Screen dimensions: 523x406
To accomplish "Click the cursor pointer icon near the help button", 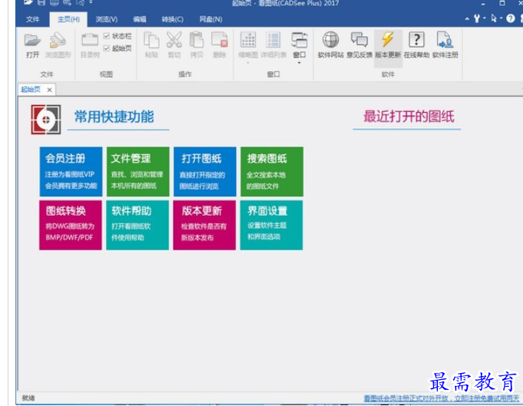I will click(x=494, y=18).
